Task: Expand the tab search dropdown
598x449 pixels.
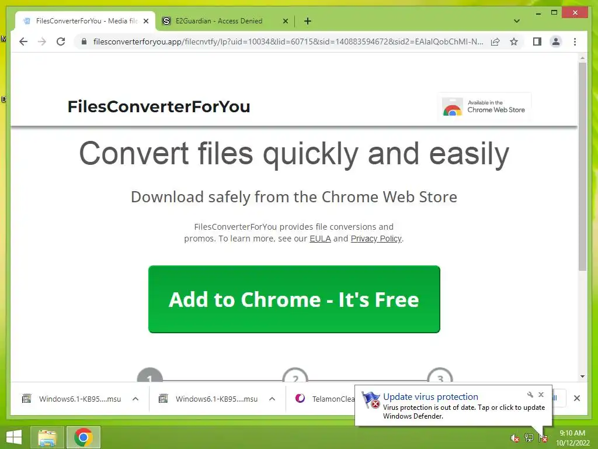Action: (x=517, y=21)
